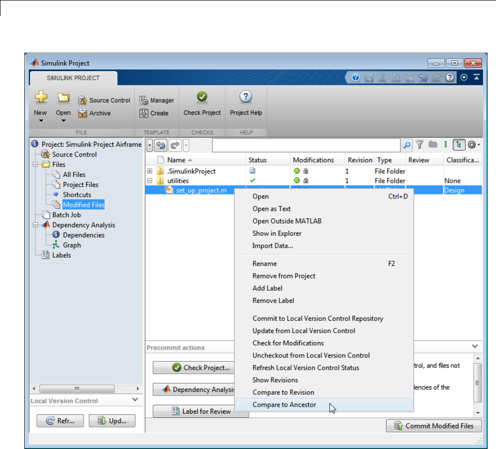Open the gear settings menu in file toolbar
This screenshot has height=449, width=496.
click(474, 145)
